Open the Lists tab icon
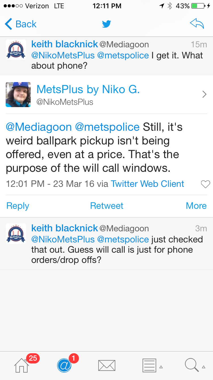This screenshot has height=380, width=213. click(x=149, y=365)
